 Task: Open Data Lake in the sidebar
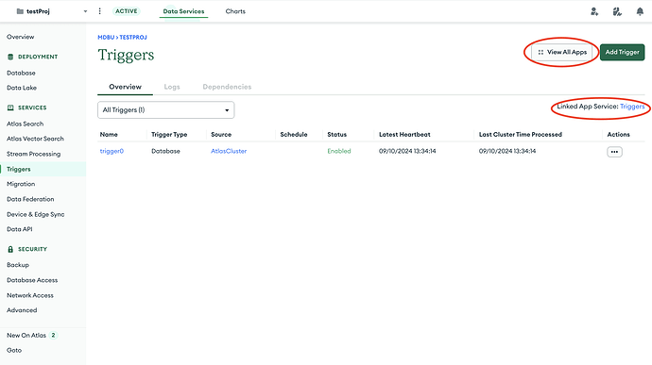22,88
